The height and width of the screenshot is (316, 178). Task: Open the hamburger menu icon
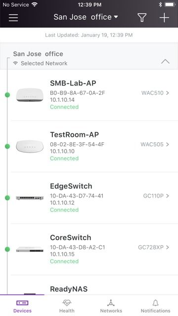tap(13, 18)
